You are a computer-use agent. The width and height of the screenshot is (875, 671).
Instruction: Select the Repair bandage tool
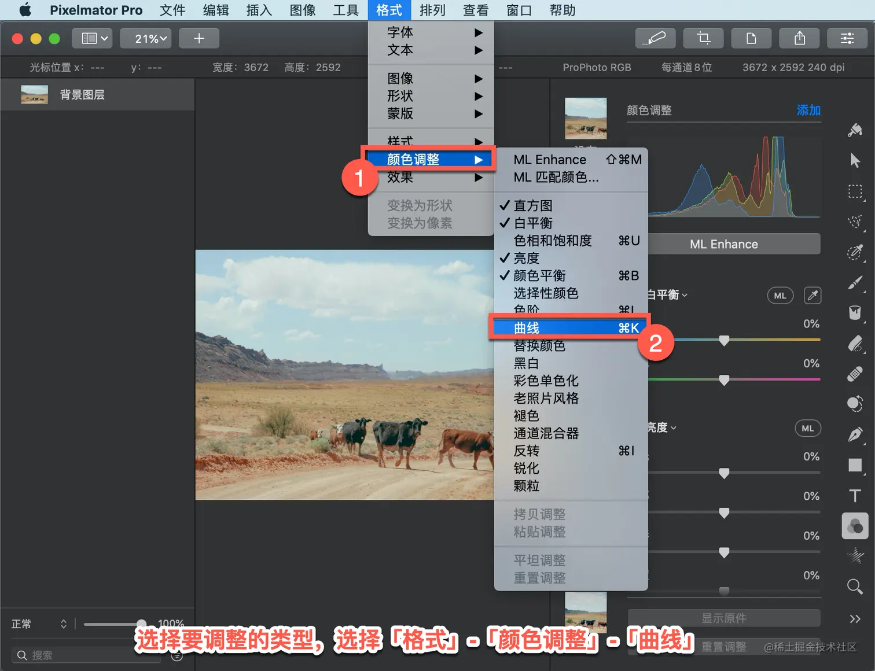pyautogui.click(x=855, y=374)
